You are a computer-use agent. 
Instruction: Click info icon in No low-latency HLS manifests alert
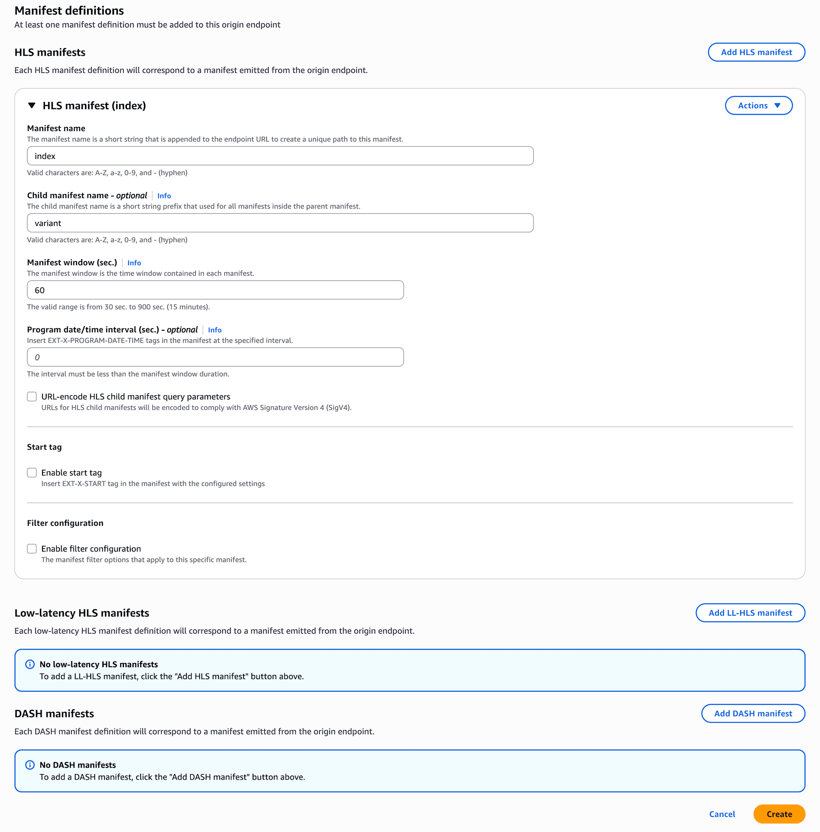coord(30,664)
